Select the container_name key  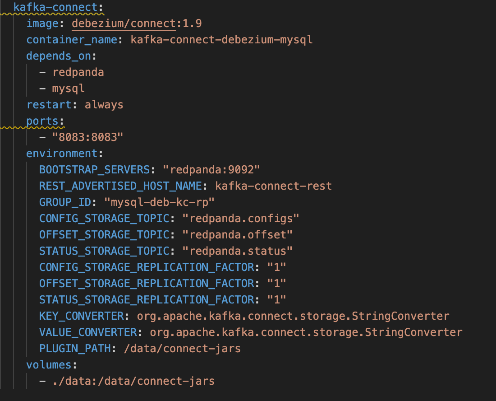tap(72, 40)
